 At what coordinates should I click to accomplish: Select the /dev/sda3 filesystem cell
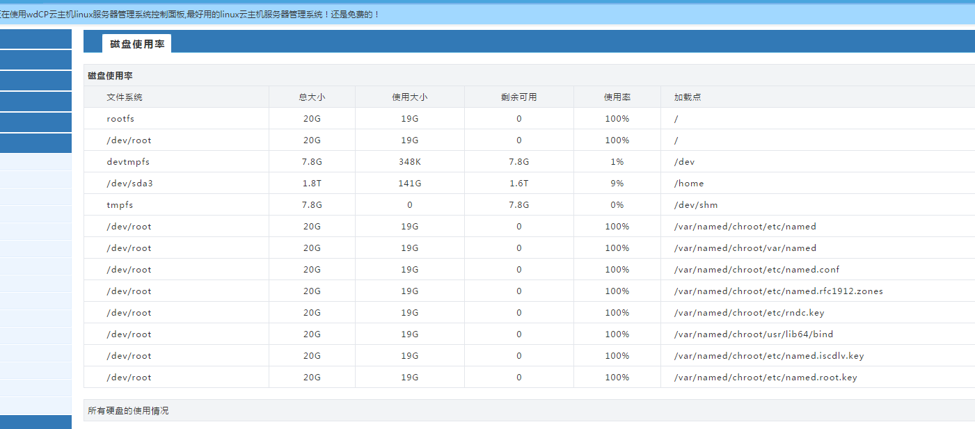129,184
